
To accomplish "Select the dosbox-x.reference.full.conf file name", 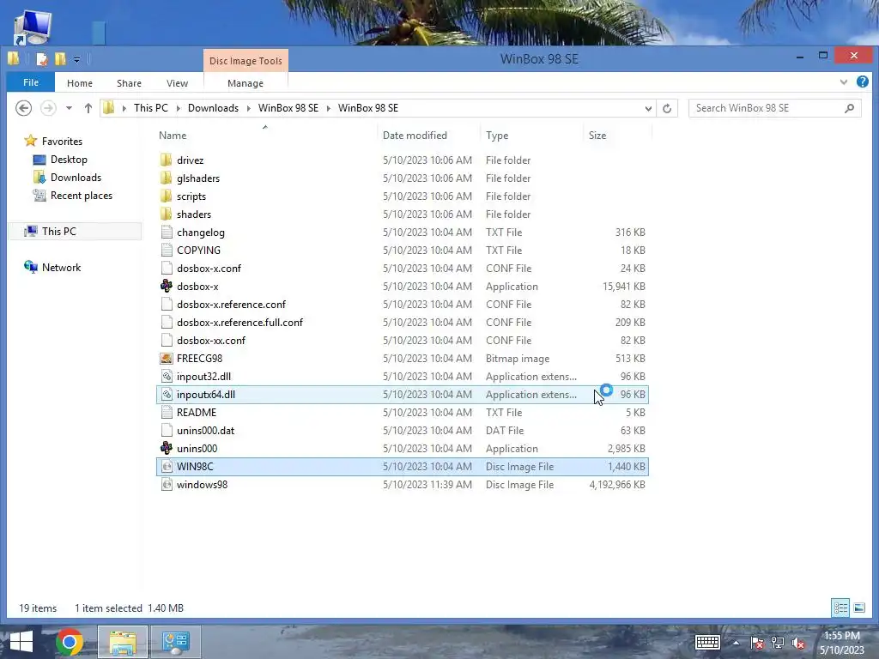I will tap(239, 323).
